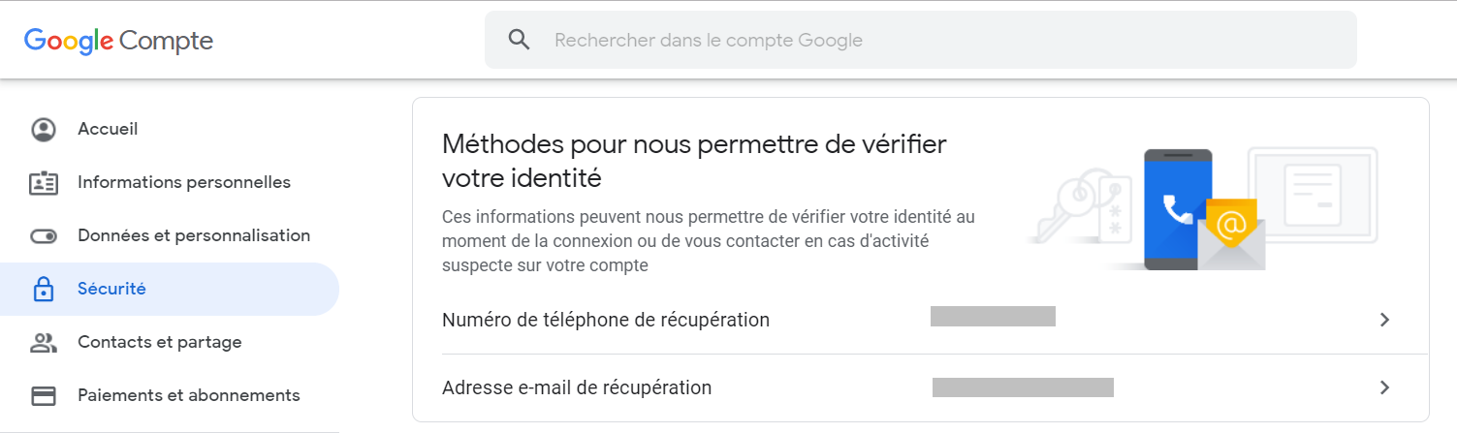This screenshot has height=433, width=1457.
Task: Click the phone and envelope illustration
Action: [x=1202, y=210]
